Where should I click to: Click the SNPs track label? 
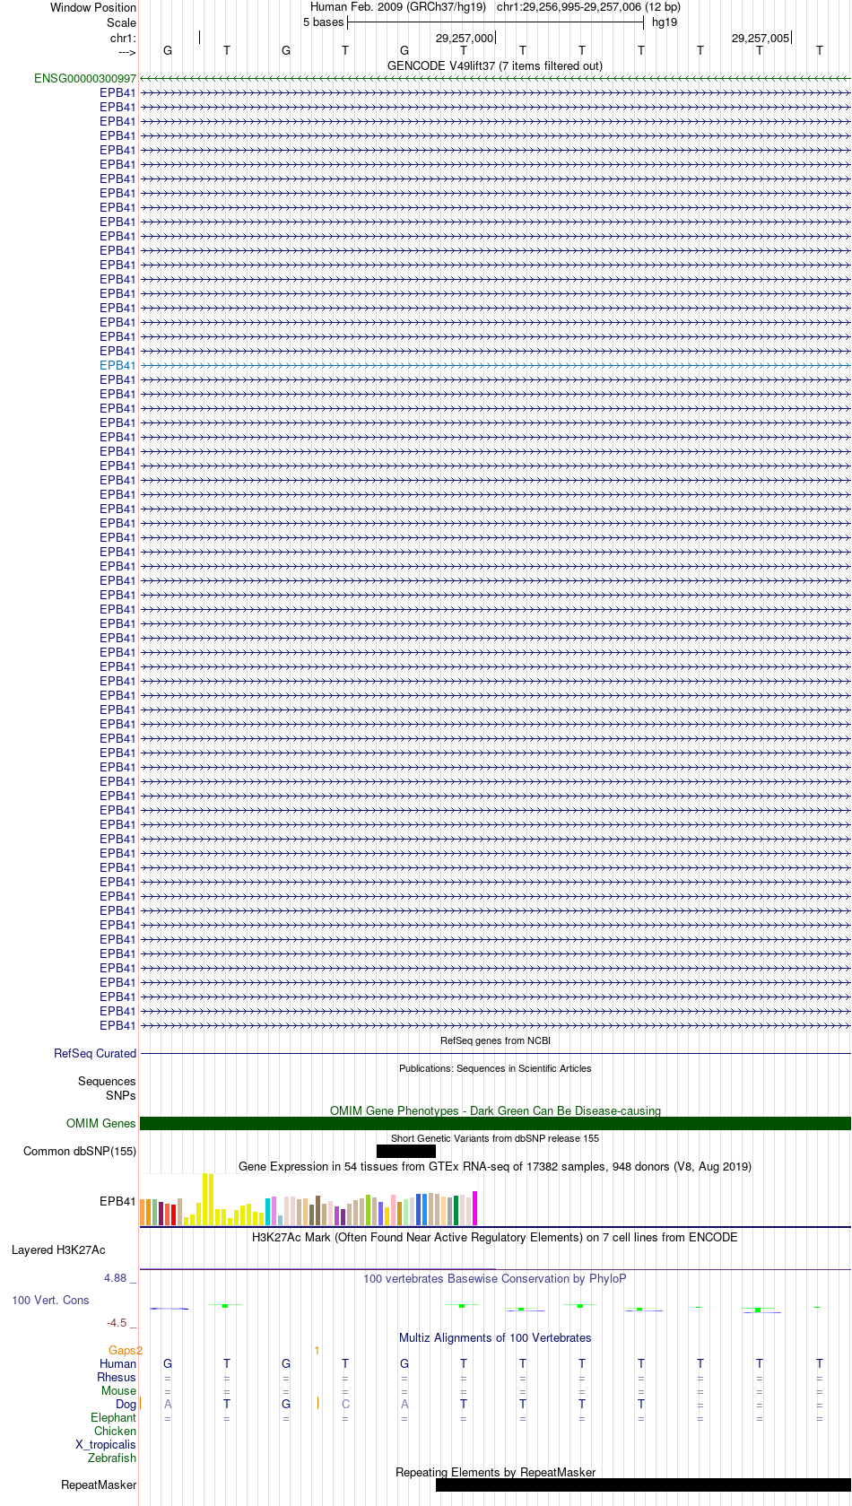tap(120, 1095)
